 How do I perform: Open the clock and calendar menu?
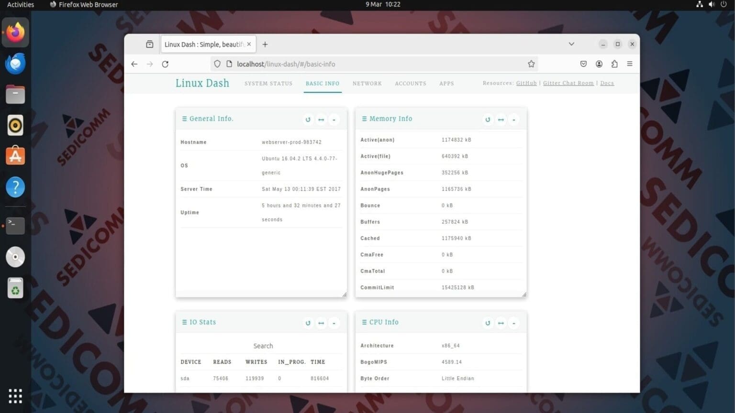tap(383, 4)
